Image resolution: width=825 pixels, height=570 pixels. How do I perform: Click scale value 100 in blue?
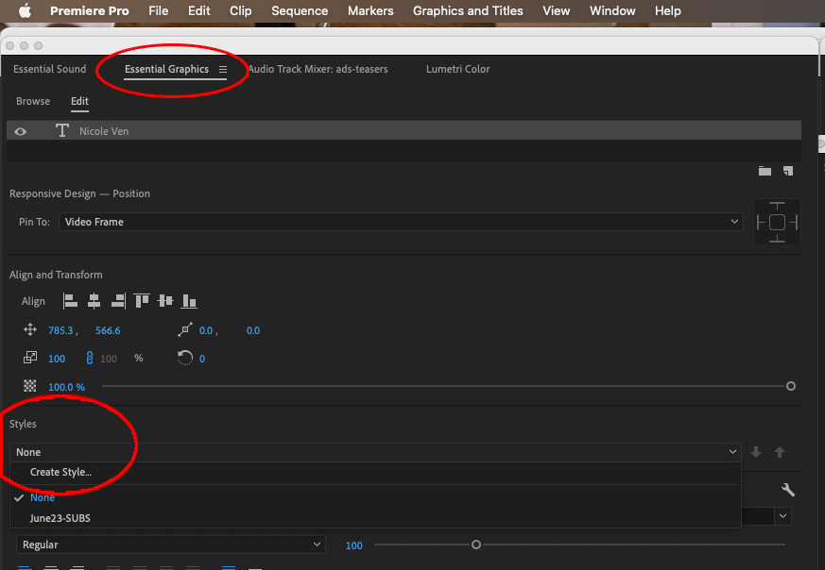(57, 359)
